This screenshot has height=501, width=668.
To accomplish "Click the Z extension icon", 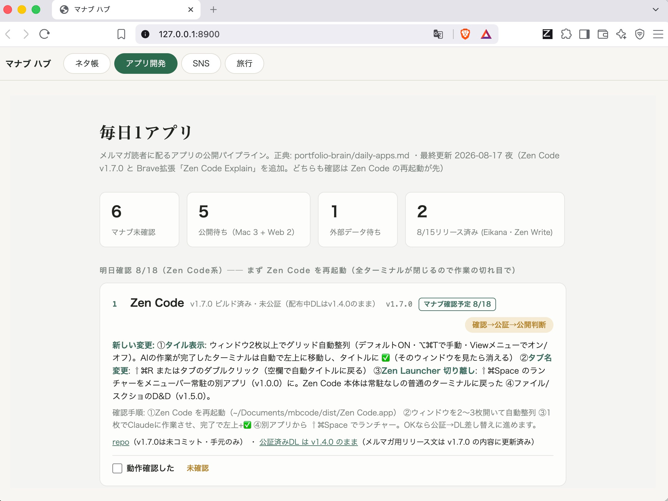I will pyautogui.click(x=547, y=34).
